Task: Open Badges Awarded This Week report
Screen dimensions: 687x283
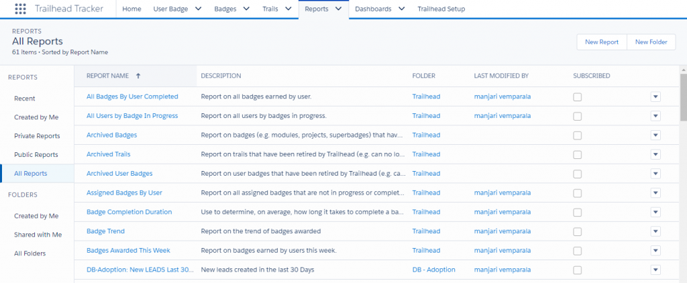Action: click(x=128, y=251)
